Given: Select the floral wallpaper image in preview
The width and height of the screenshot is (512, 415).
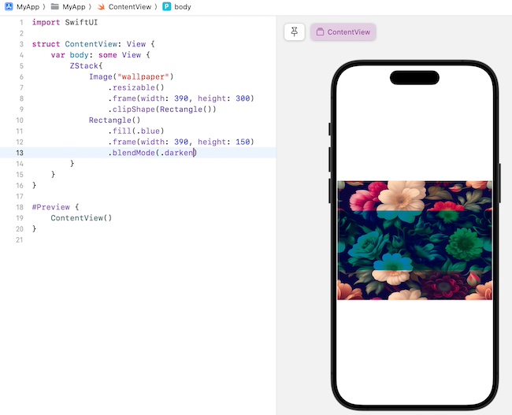Looking at the screenshot, I should (414, 240).
